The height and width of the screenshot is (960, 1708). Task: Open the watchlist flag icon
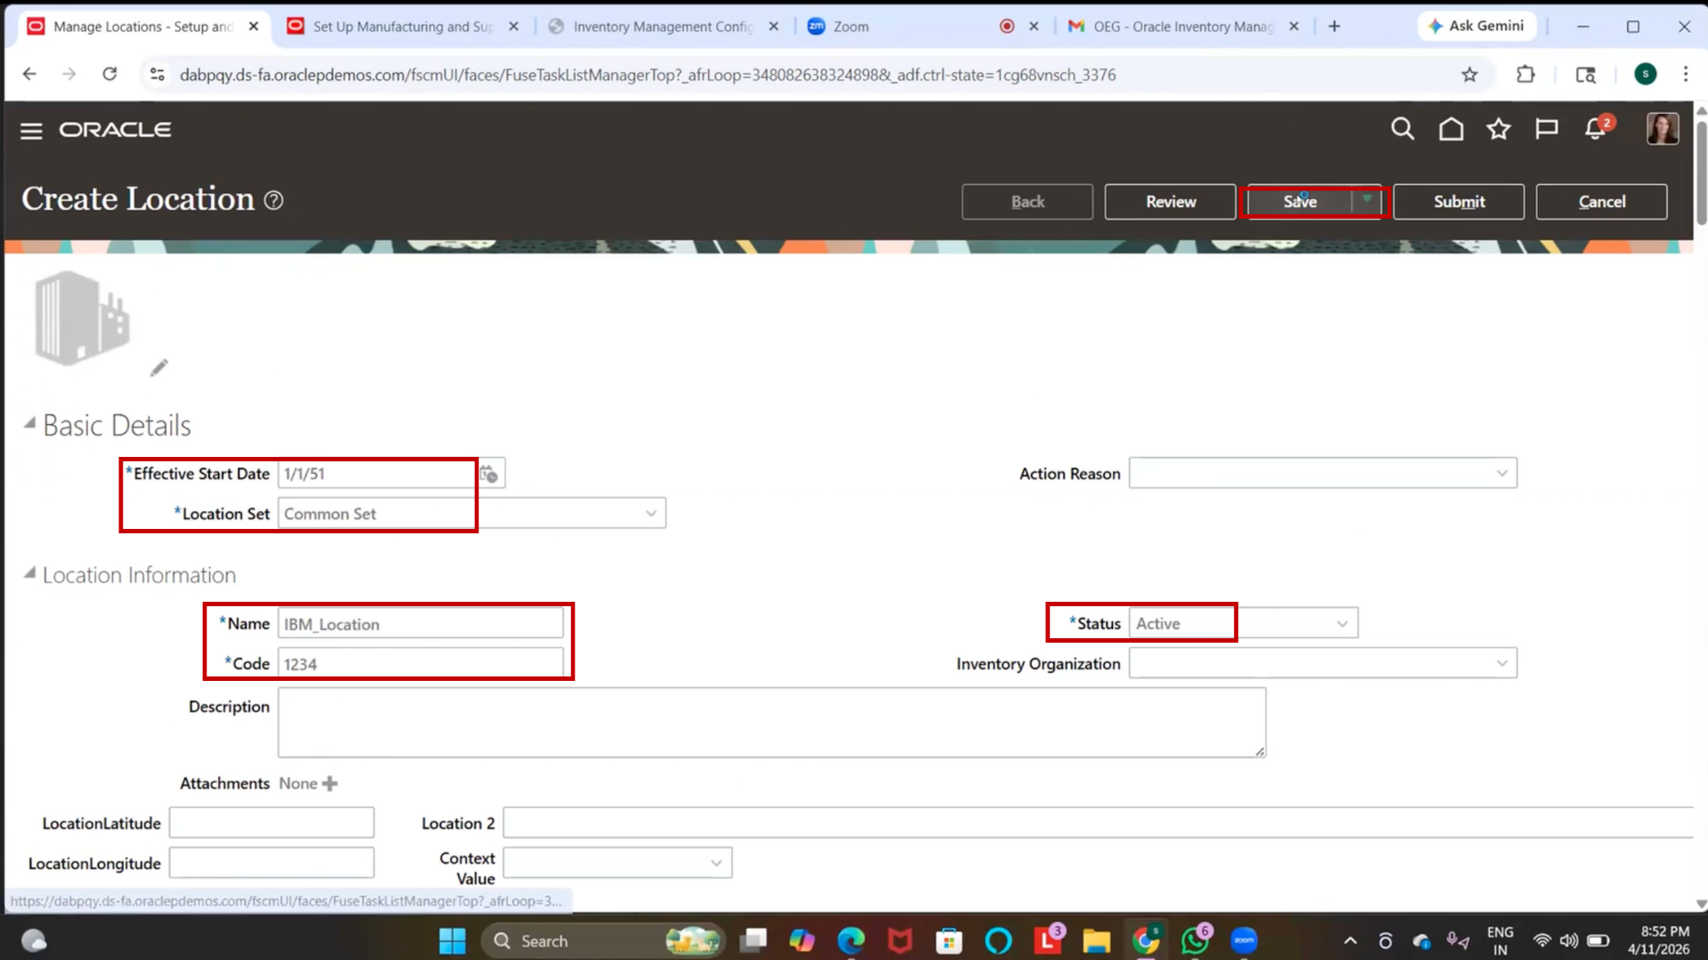(1547, 130)
